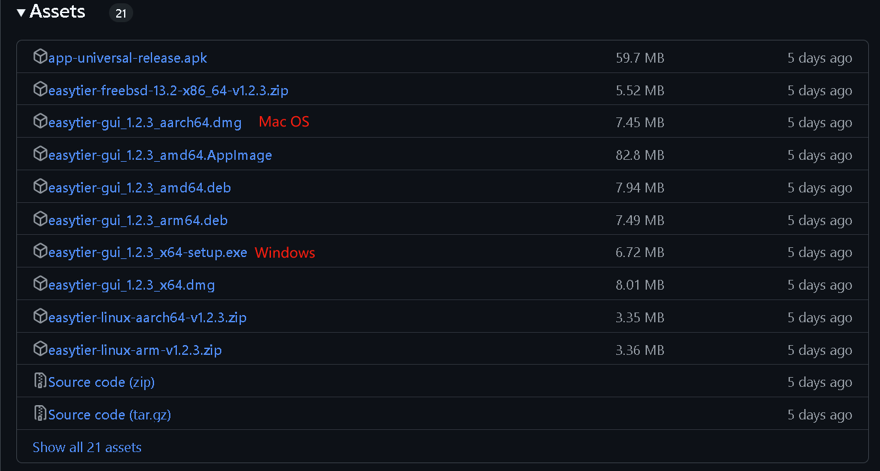
Task: Download easytier-gui_1.2.3_x64.dmg
Action: [x=131, y=285]
